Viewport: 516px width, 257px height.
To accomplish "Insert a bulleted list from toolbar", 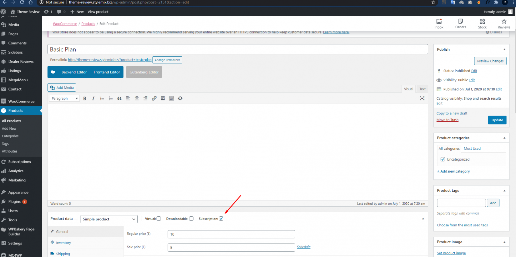I will click(102, 98).
